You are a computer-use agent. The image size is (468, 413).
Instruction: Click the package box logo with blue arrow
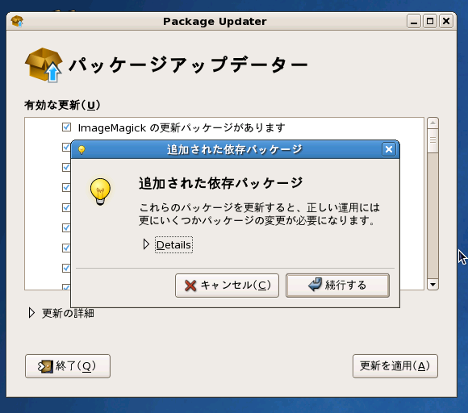point(44,65)
